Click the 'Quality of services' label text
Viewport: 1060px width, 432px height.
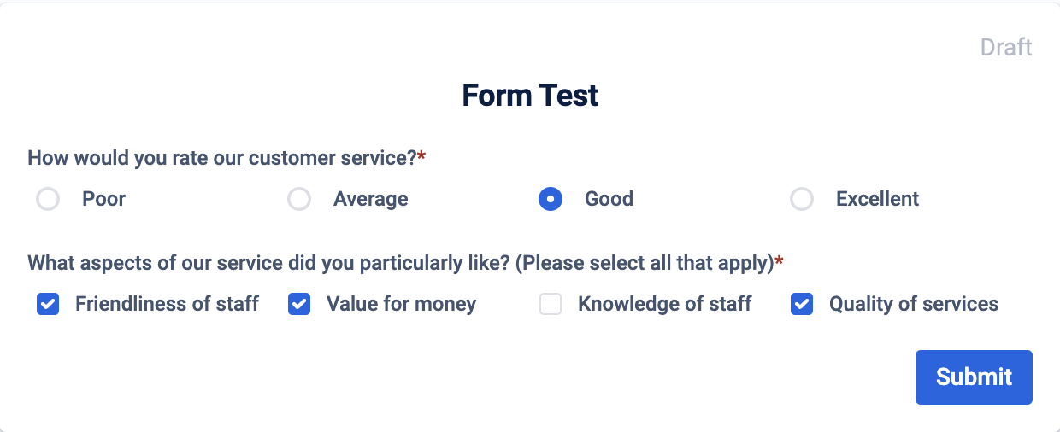click(x=913, y=304)
